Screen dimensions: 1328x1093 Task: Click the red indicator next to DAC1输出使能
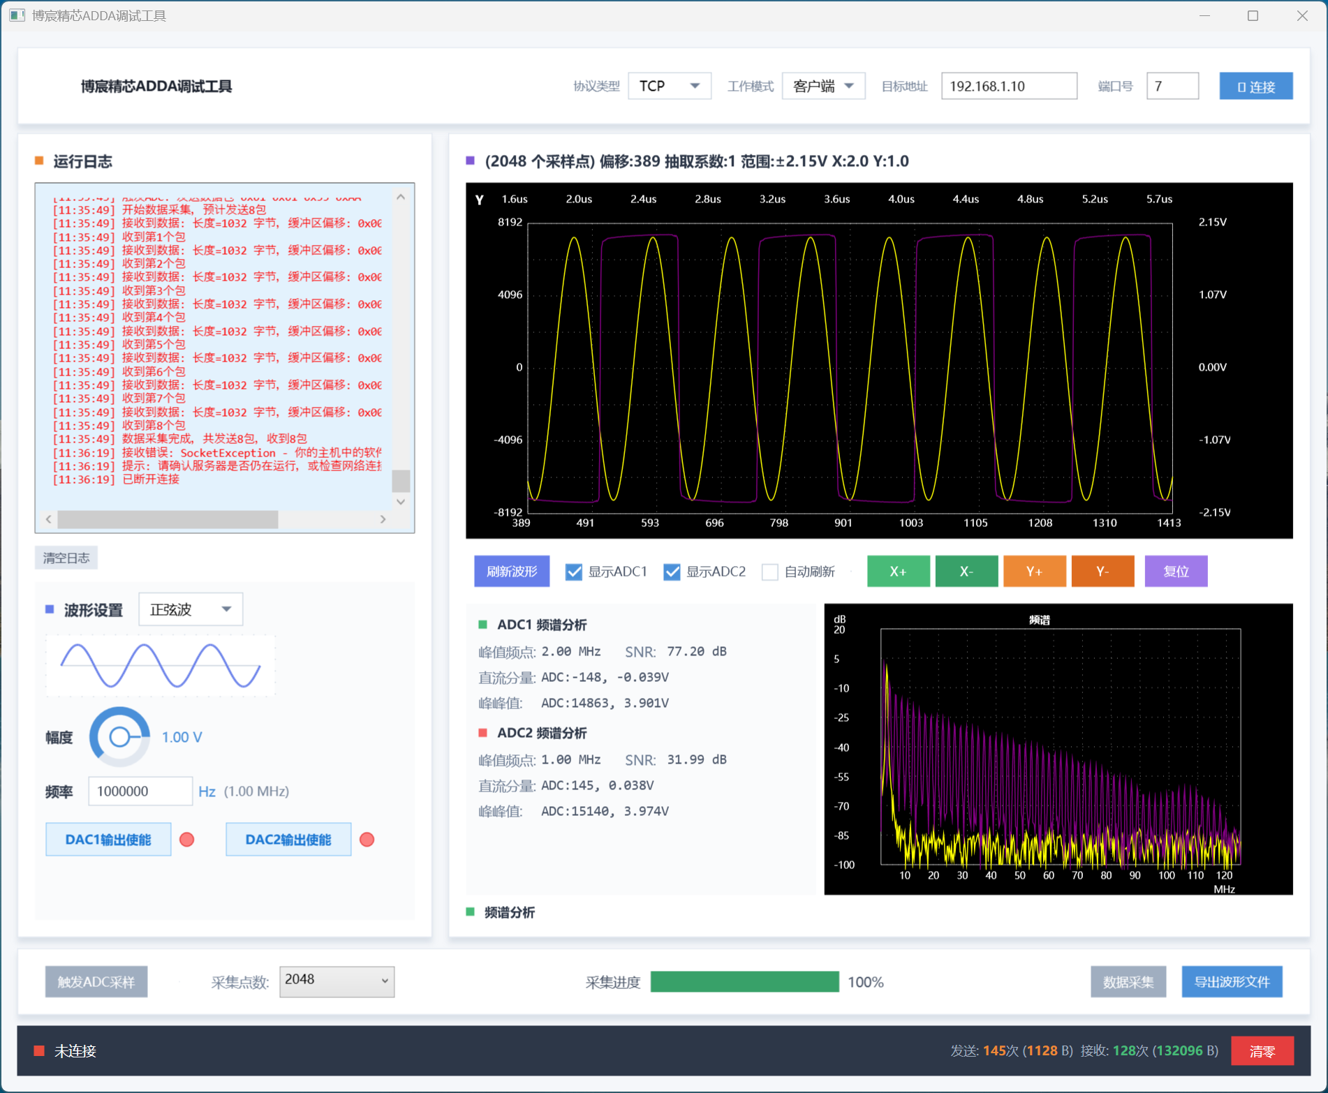coord(187,839)
